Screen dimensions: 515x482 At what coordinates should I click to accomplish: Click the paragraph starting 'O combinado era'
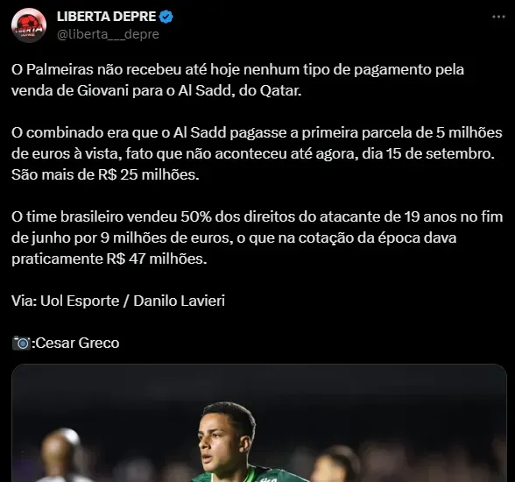[257, 153]
